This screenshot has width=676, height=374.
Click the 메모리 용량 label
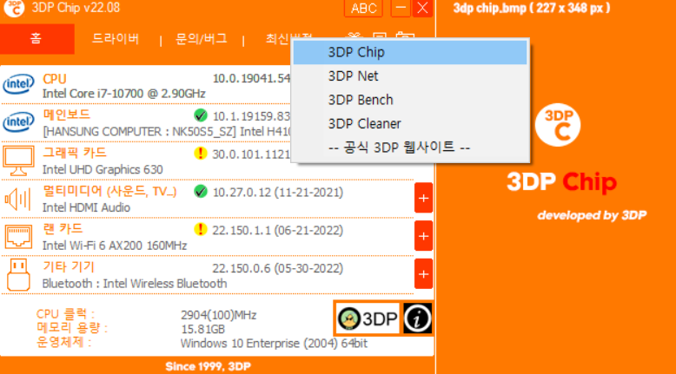[x=72, y=328]
